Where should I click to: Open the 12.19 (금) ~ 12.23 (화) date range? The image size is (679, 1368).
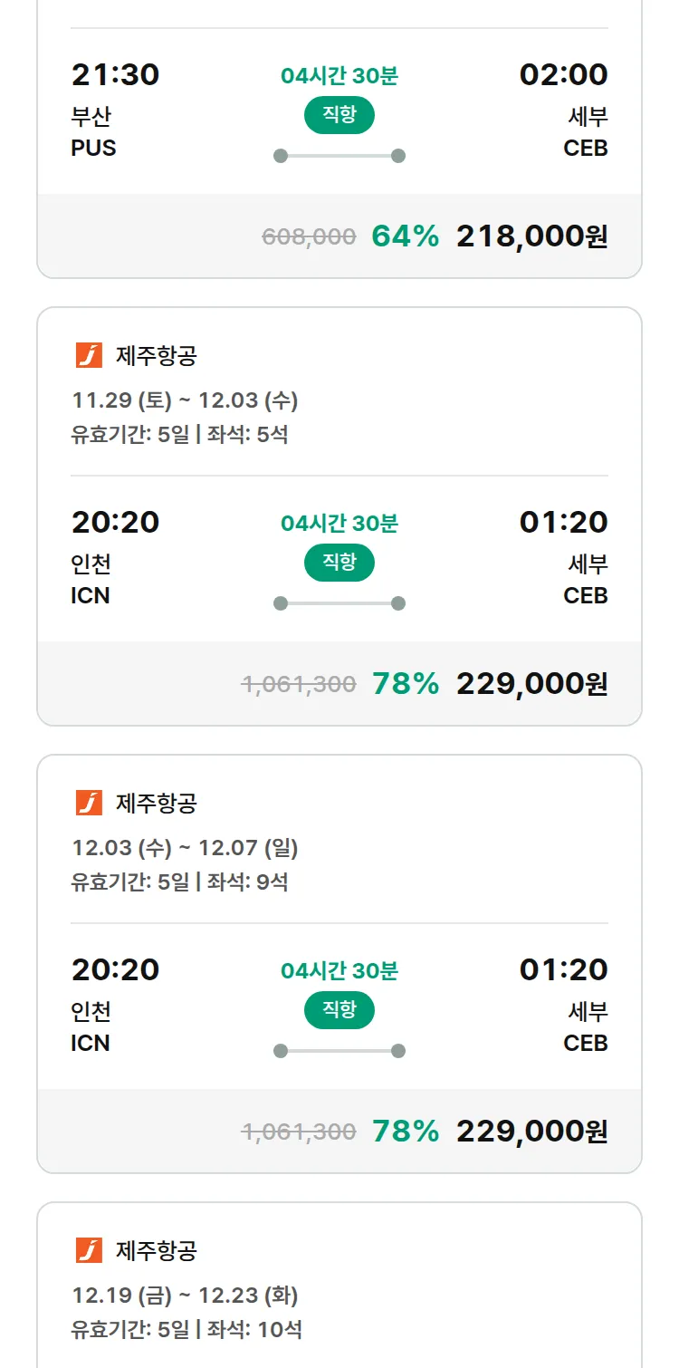pyautogui.click(x=185, y=1296)
